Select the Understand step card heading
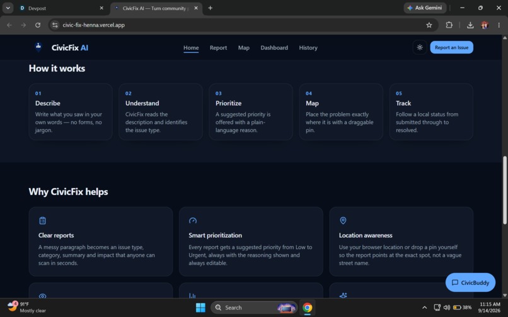Viewport: 508px width, 317px height. pyautogui.click(x=142, y=103)
